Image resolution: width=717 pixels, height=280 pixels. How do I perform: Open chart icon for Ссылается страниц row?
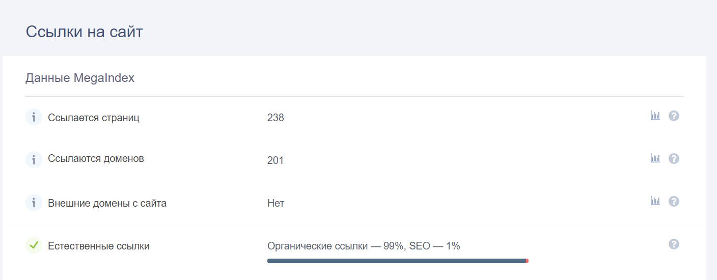click(655, 116)
